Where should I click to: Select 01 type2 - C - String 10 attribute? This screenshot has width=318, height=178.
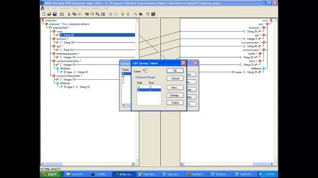tap(77, 87)
